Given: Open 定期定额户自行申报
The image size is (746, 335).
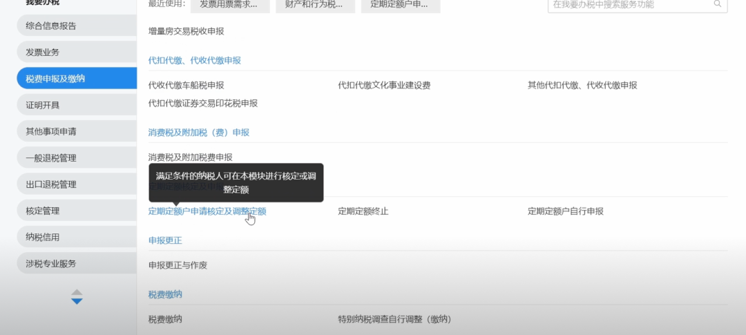Looking at the screenshot, I should 566,211.
